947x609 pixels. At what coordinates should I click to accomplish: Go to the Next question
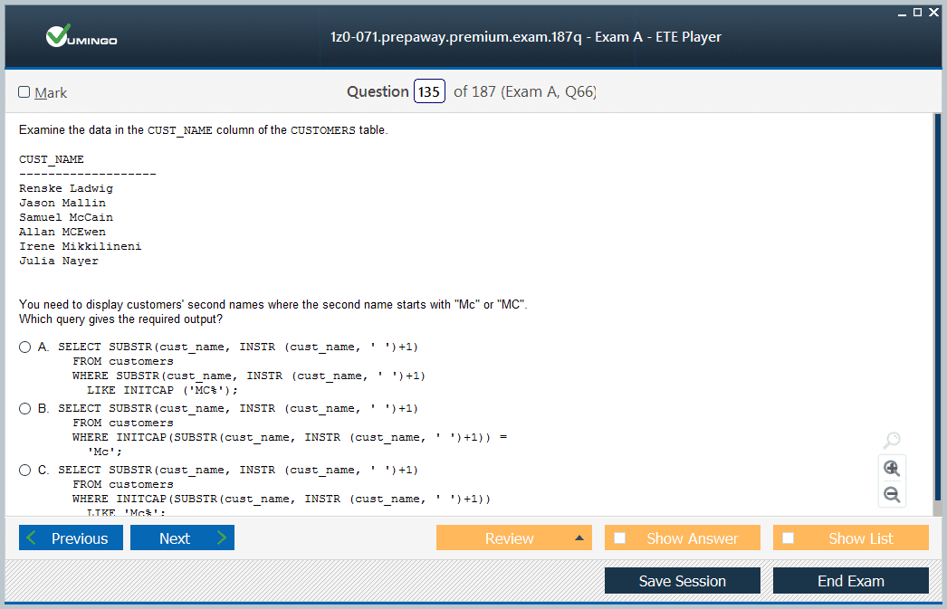182,538
